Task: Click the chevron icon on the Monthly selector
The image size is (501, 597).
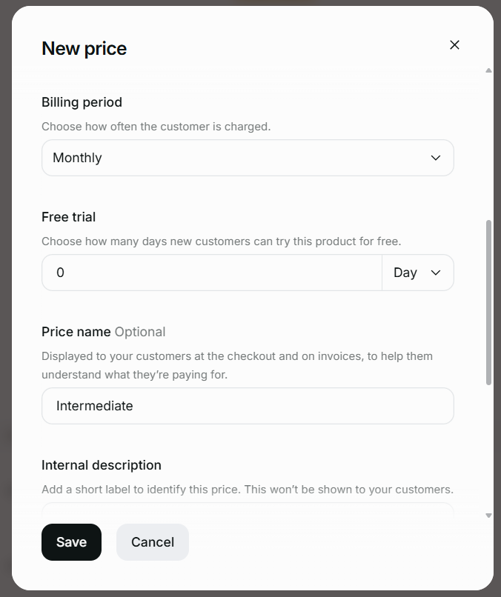Action: click(435, 158)
